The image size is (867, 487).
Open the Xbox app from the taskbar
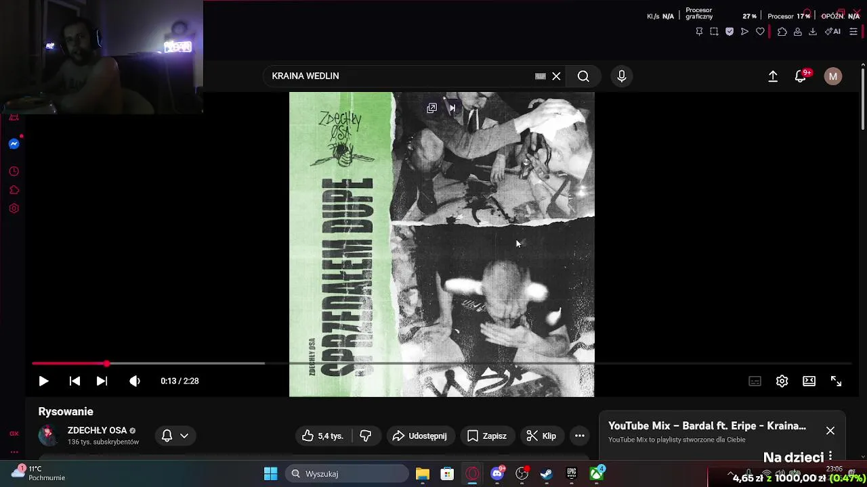[596, 473]
